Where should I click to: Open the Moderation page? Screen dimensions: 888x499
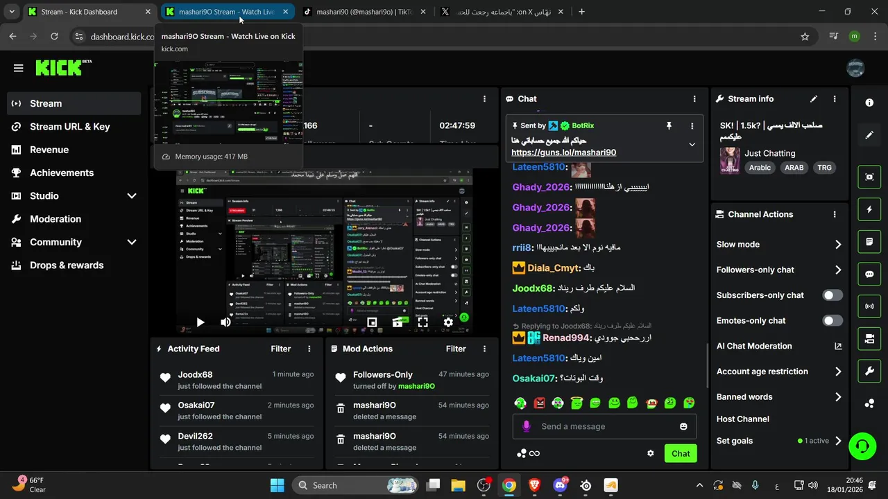click(74, 219)
